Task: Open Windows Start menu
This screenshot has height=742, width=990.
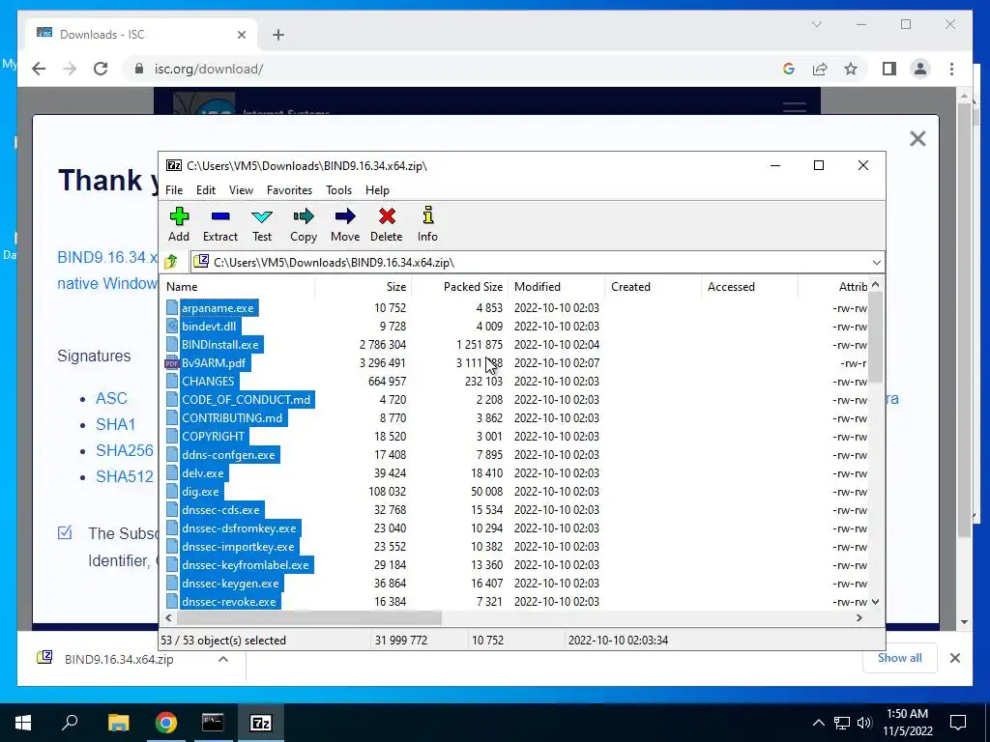Action: (x=23, y=723)
